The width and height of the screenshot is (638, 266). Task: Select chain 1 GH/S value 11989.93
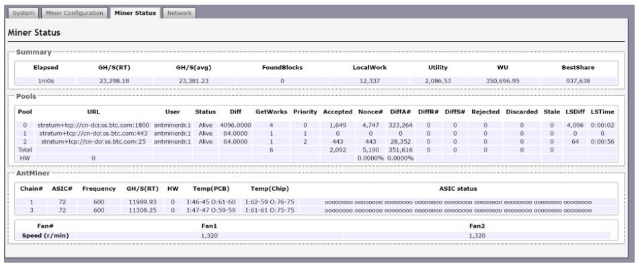tap(143, 202)
